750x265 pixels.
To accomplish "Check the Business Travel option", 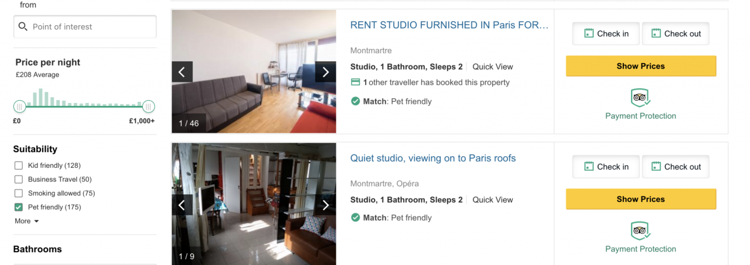I will [19, 180].
